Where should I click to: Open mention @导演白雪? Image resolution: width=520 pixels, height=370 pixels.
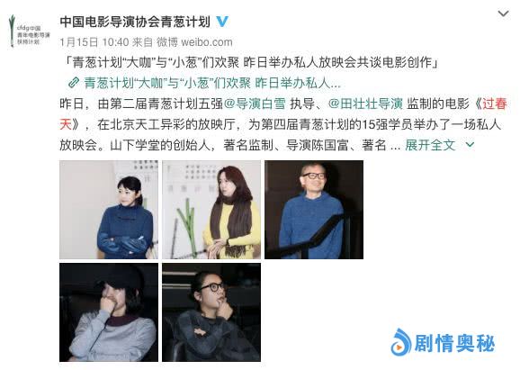(255, 104)
